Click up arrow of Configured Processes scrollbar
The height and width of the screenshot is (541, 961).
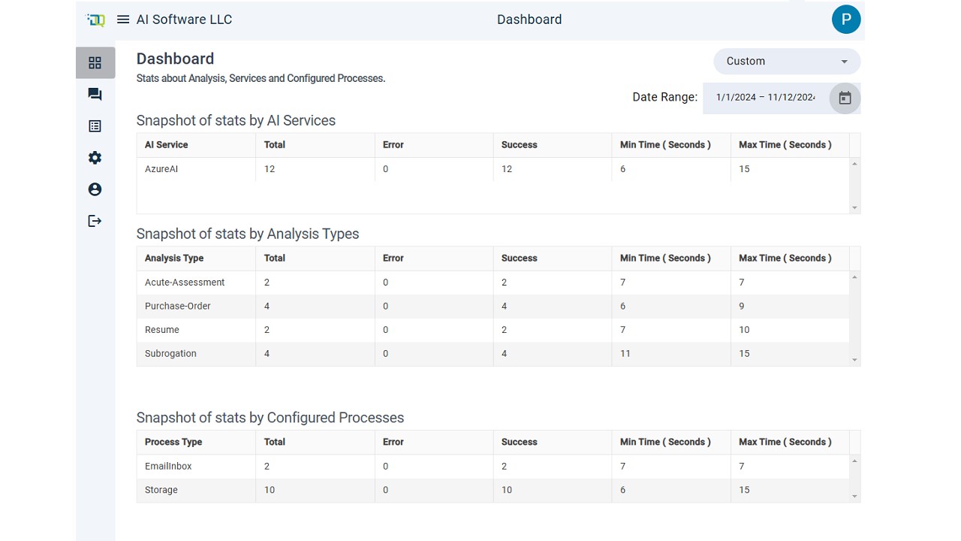click(854, 461)
